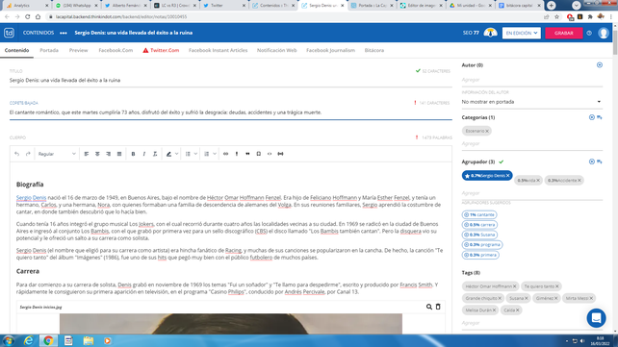Switch to the Portada tab
Screen dimensions: 618x347
[49, 50]
